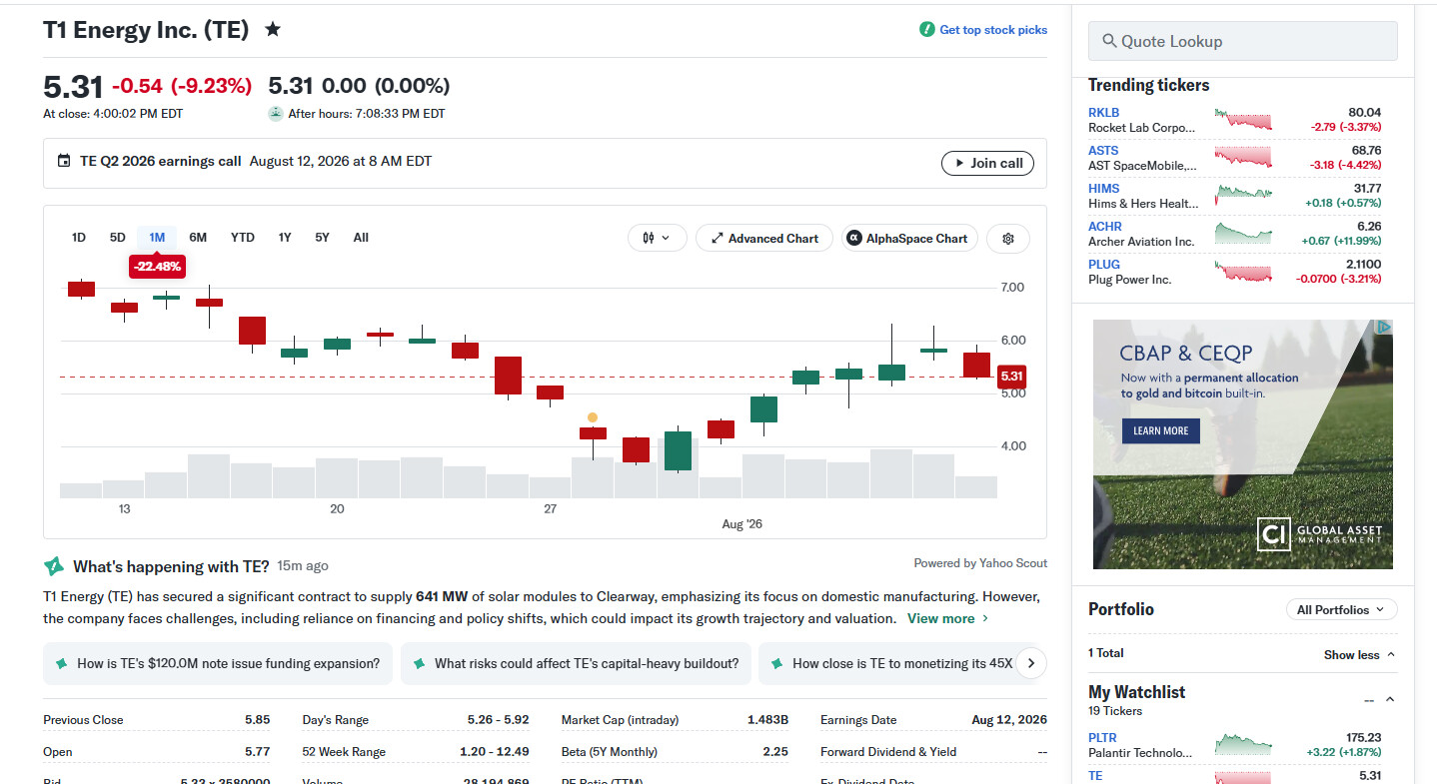
Task: Click the yellow event dot on the chart
Action: pos(593,417)
